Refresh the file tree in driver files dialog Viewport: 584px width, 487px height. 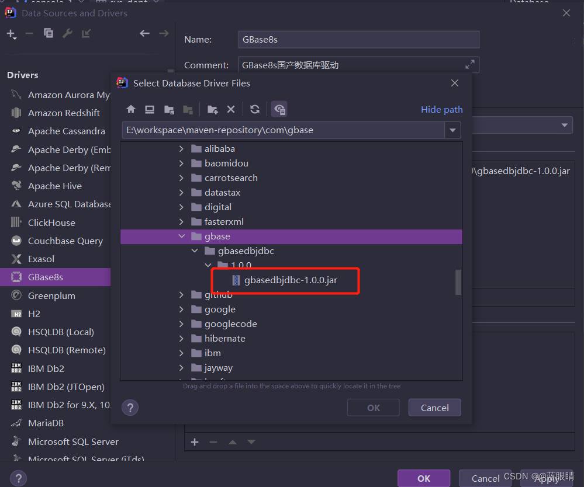tap(255, 109)
